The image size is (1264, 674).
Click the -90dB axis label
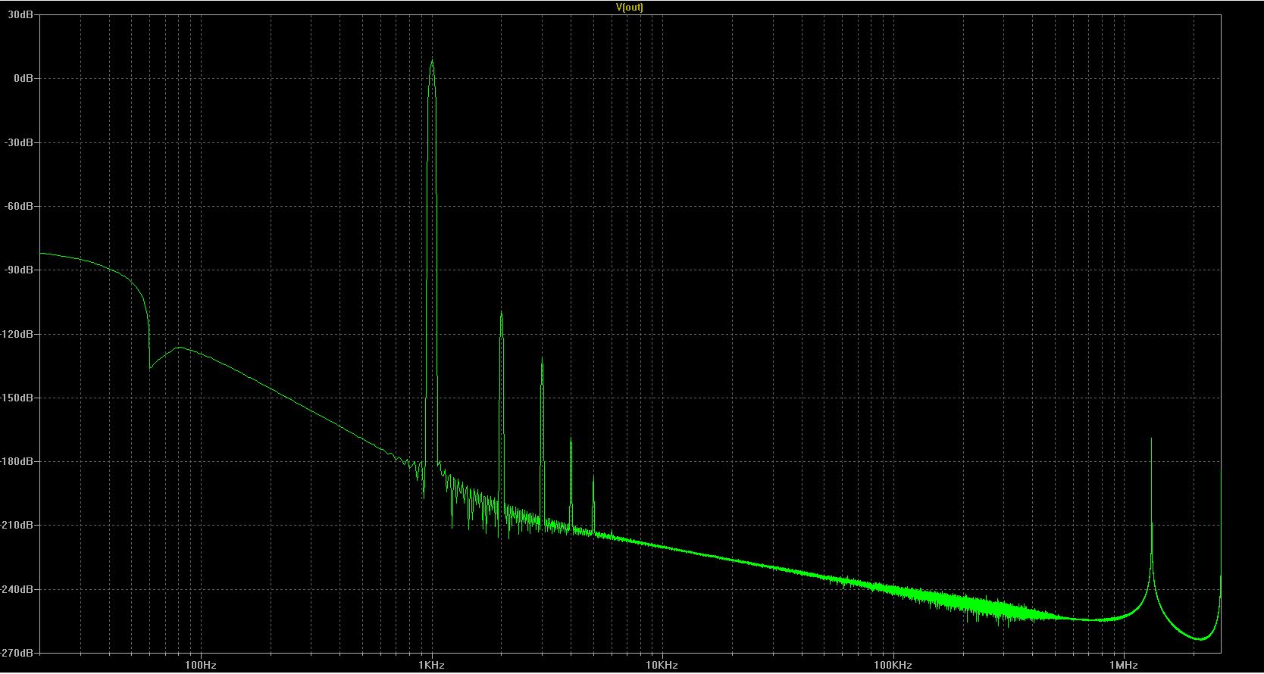20,270
